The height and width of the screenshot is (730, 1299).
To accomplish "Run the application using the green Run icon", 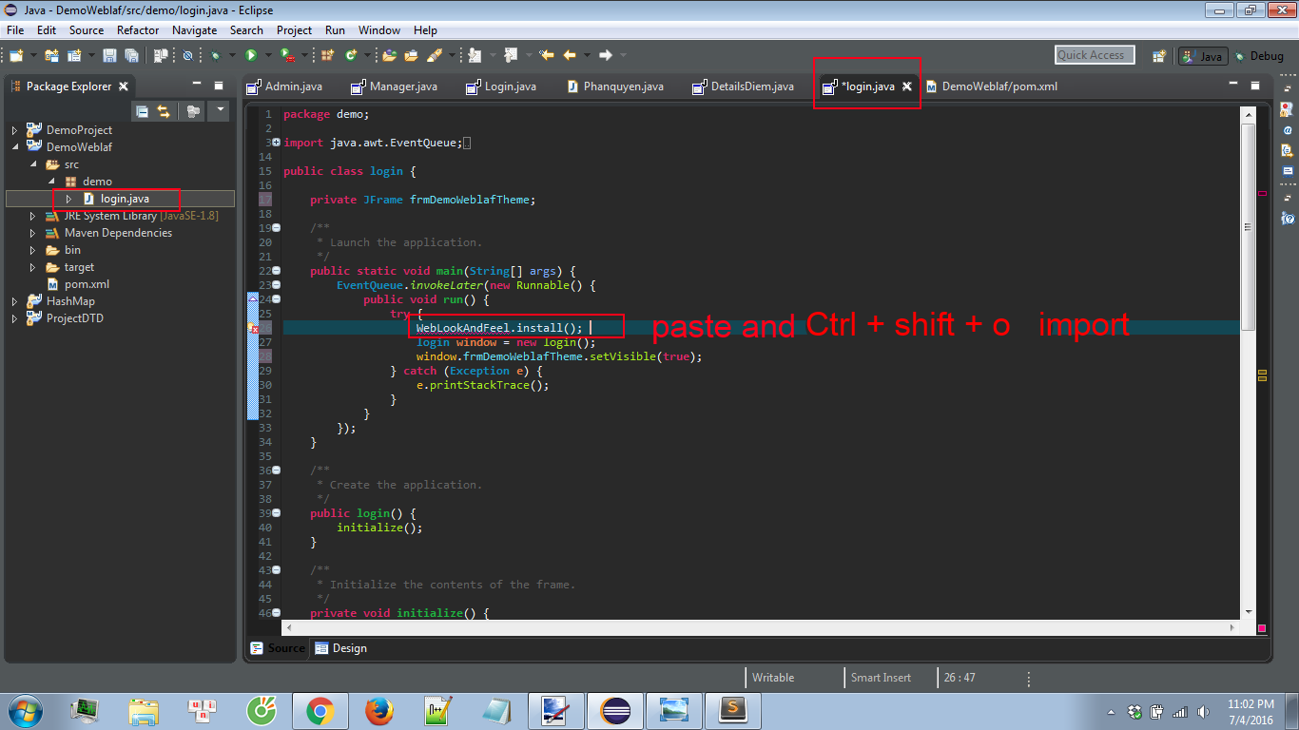I will click(x=252, y=55).
